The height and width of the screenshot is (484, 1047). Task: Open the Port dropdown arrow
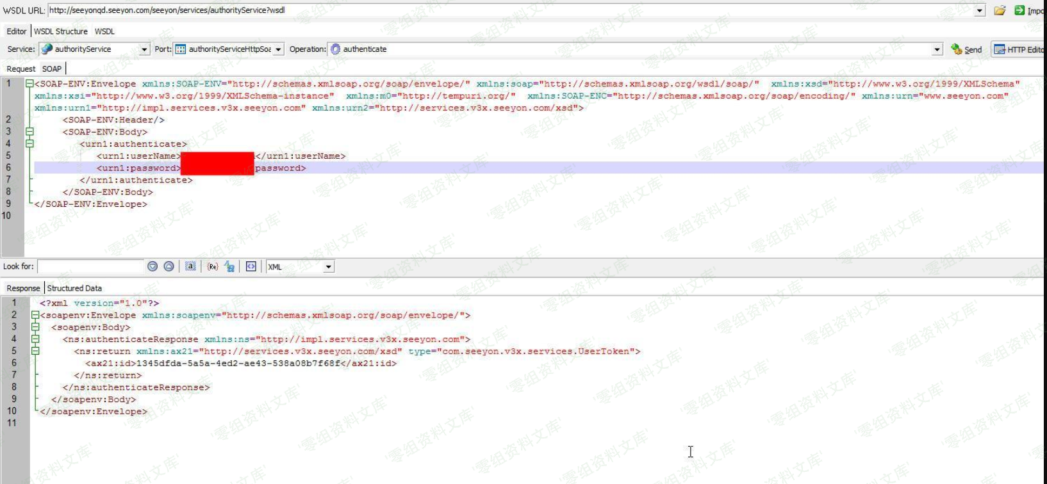coord(278,49)
